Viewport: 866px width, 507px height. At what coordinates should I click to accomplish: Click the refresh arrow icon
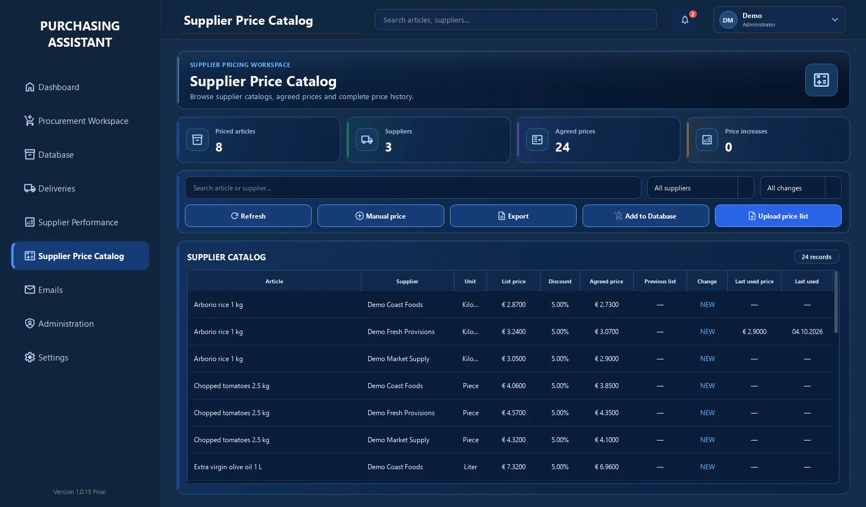(x=235, y=216)
